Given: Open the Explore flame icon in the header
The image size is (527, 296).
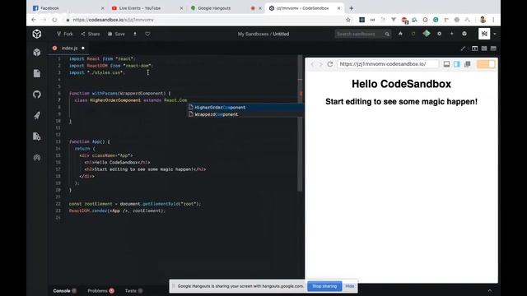Looking at the screenshot, I should [x=400, y=34].
